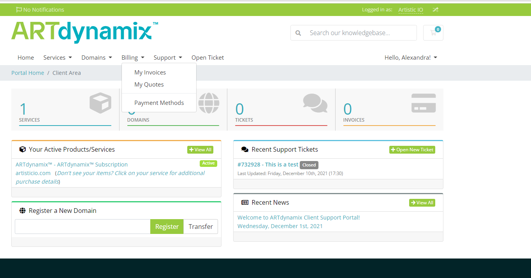Click the green Register domain button
The width and height of the screenshot is (531, 278).
[x=167, y=227]
